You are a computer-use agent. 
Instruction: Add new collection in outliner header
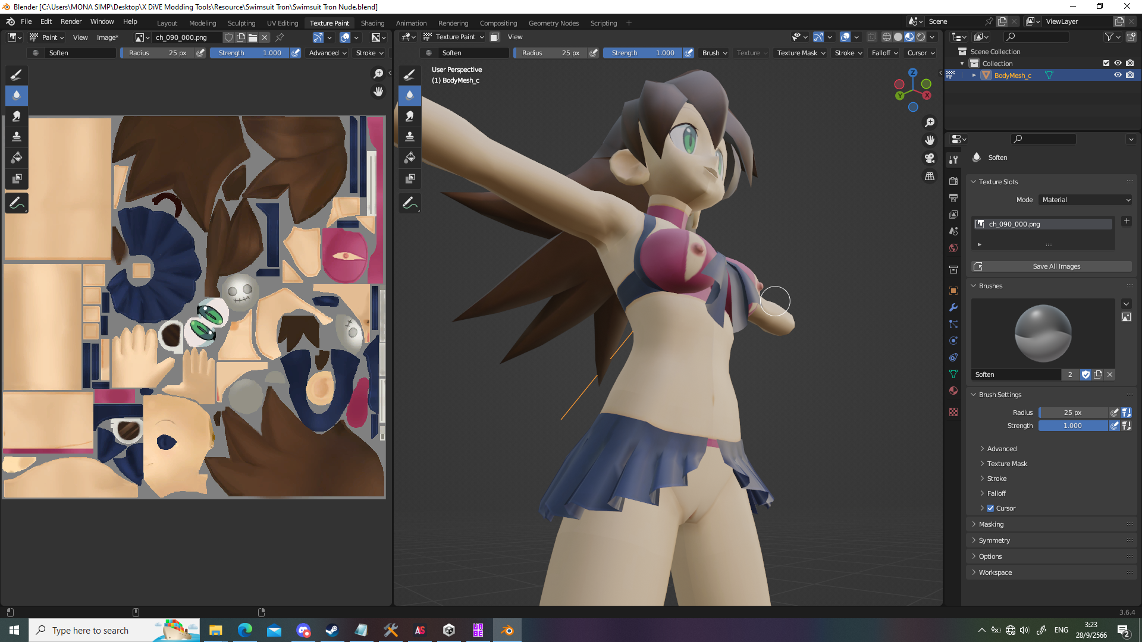click(1131, 37)
